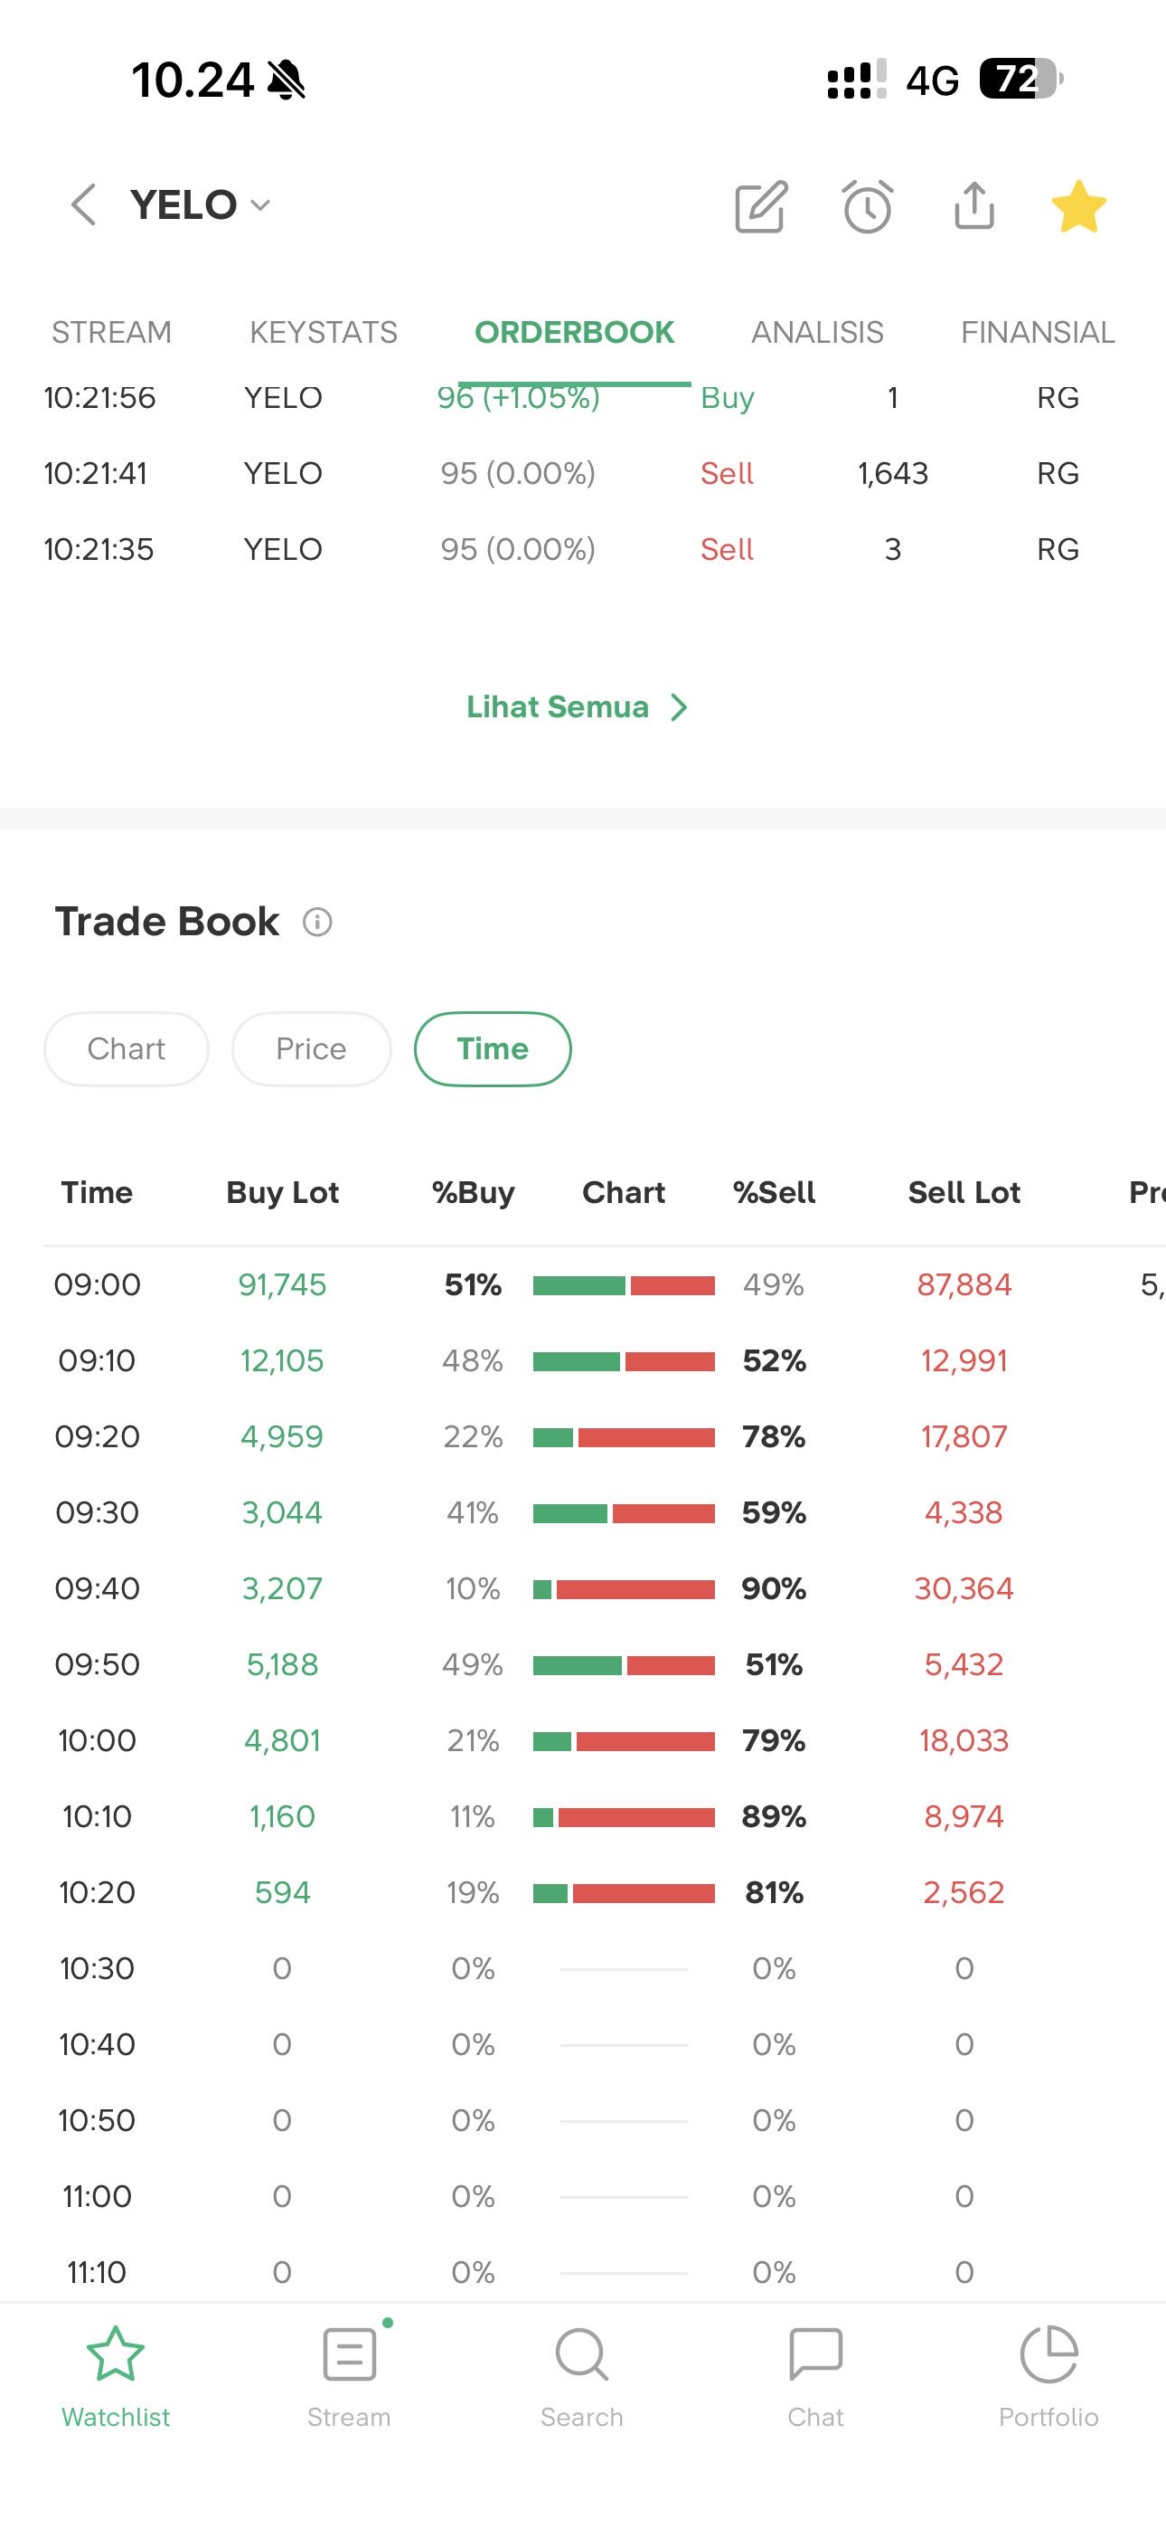The height and width of the screenshot is (2529, 1166).
Task: Toggle the yellow star favorite
Action: click(1078, 206)
